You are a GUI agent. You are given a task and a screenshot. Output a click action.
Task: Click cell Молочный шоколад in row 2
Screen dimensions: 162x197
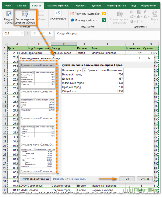108,53
